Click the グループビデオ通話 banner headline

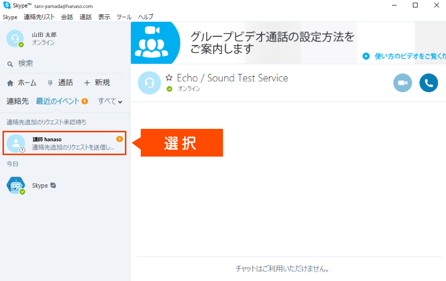tap(272, 43)
